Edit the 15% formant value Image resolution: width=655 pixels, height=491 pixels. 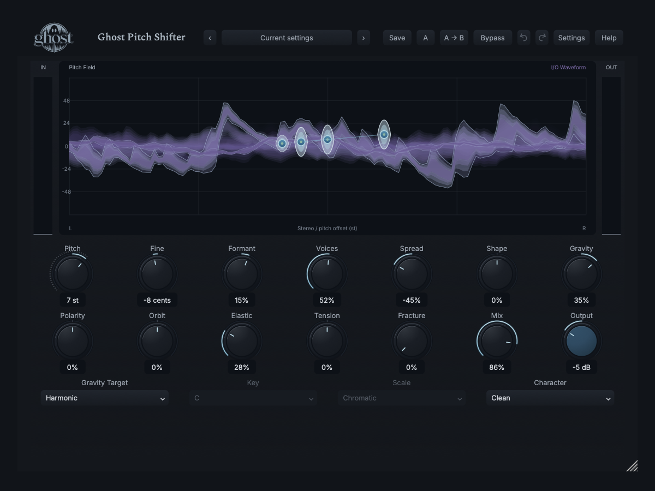pyautogui.click(x=242, y=300)
